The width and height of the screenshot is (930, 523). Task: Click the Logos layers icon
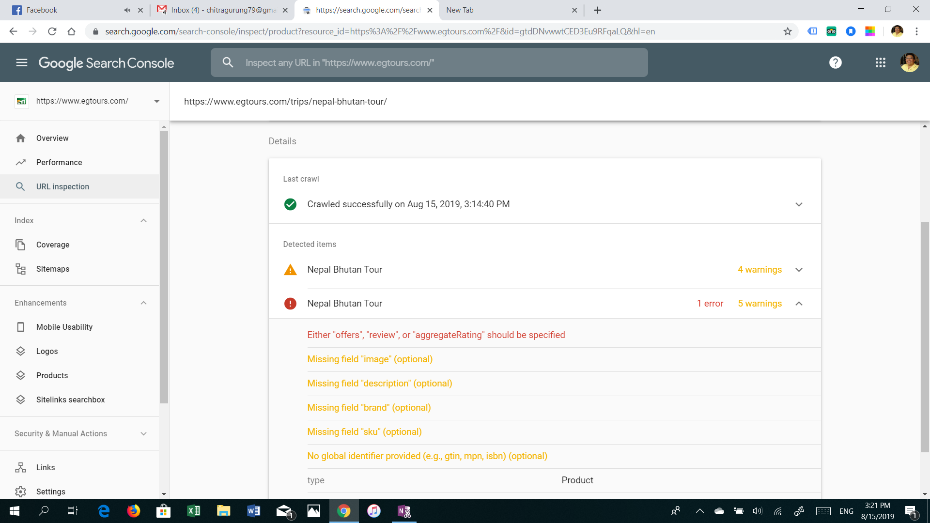[20, 351]
